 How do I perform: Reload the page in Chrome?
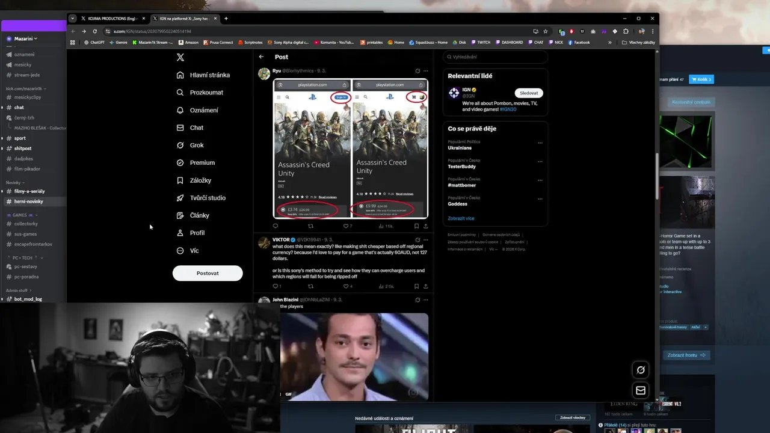pyautogui.click(x=94, y=31)
